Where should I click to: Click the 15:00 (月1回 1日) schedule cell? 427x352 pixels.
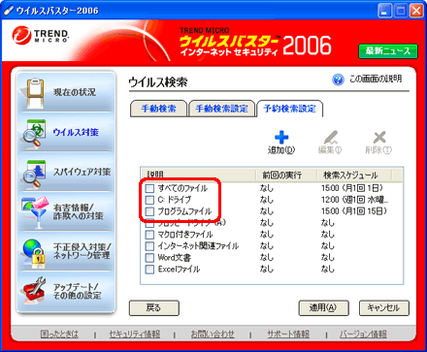coord(352,188)
